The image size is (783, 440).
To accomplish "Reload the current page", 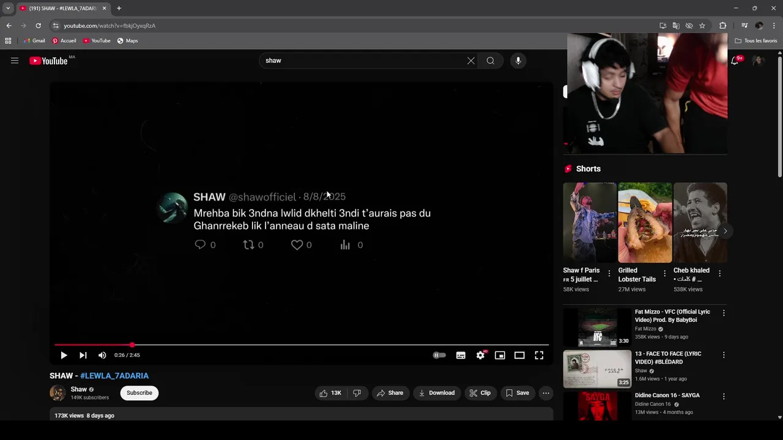I will (x=38, y=26).
